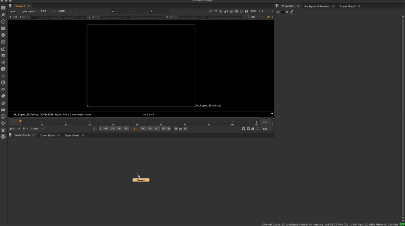Open the Draw nodes toolbar menu

pos(3,15)
